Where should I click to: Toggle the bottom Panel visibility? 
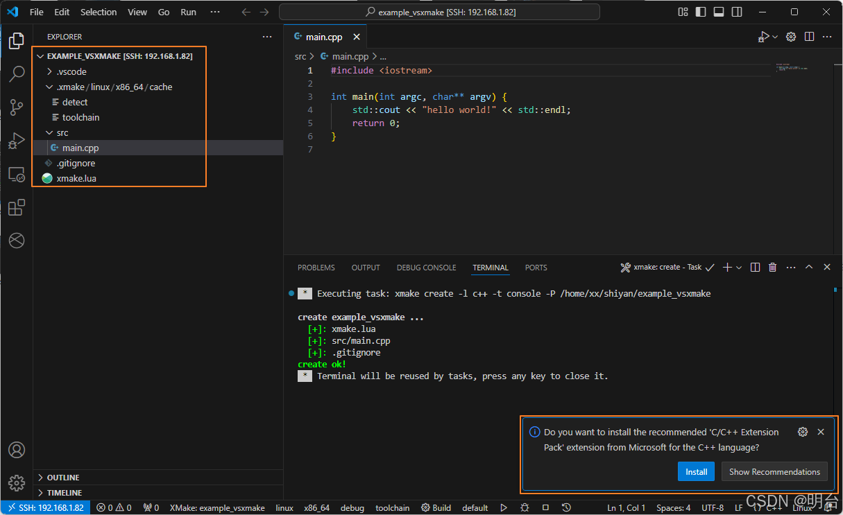[719, 12]
